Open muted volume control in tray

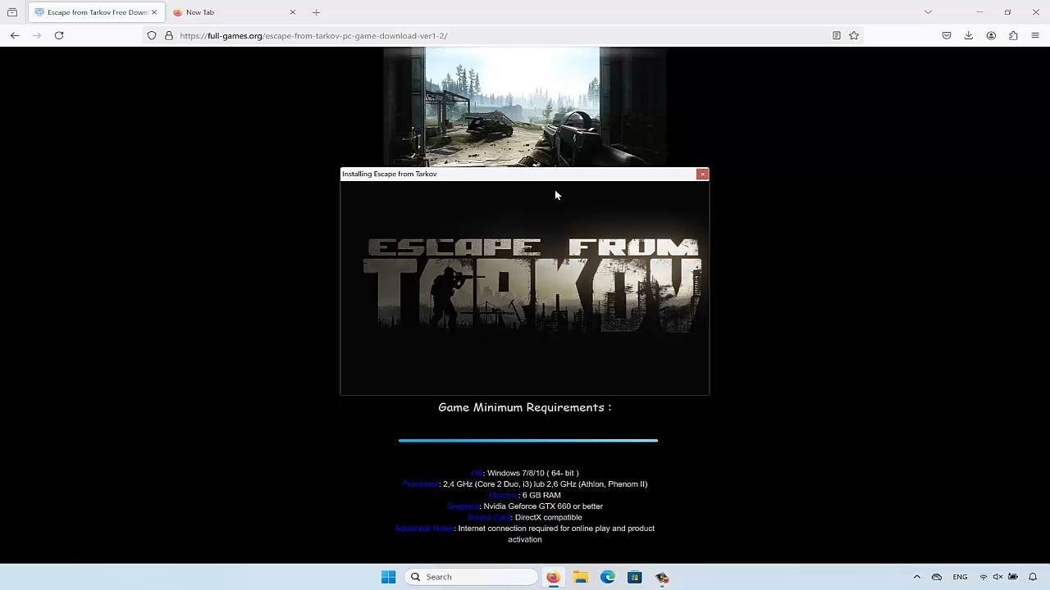point(998,577)
